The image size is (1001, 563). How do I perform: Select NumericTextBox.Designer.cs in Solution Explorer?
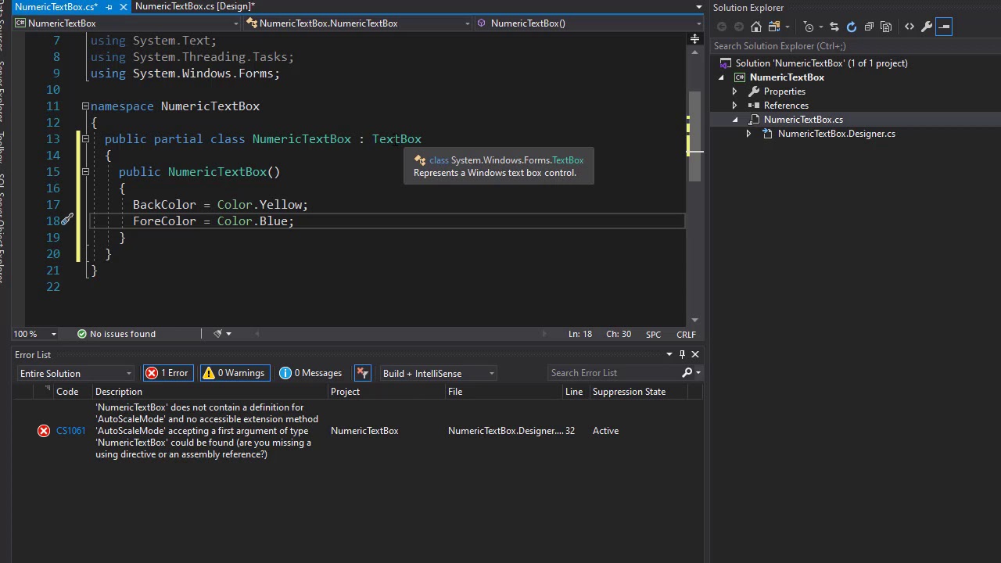[x=836, y=134]
